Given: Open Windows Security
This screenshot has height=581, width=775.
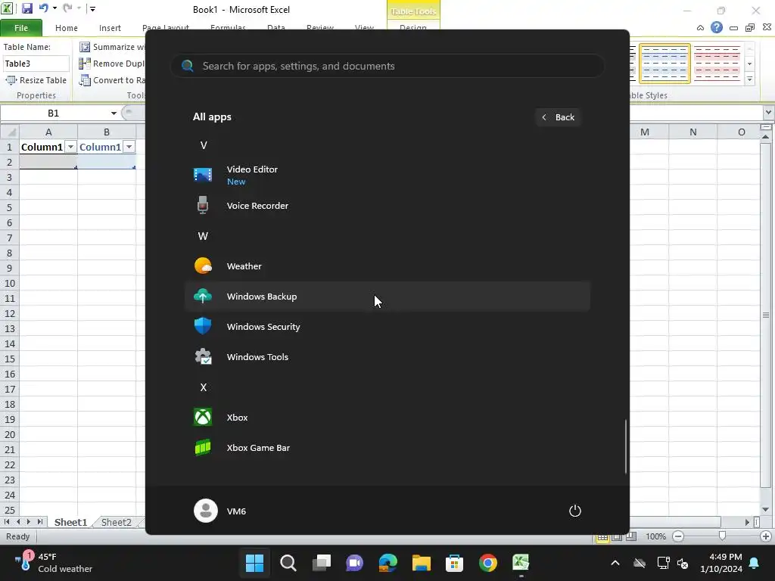Looking at the screenshot, I should (x=387, y=327).
